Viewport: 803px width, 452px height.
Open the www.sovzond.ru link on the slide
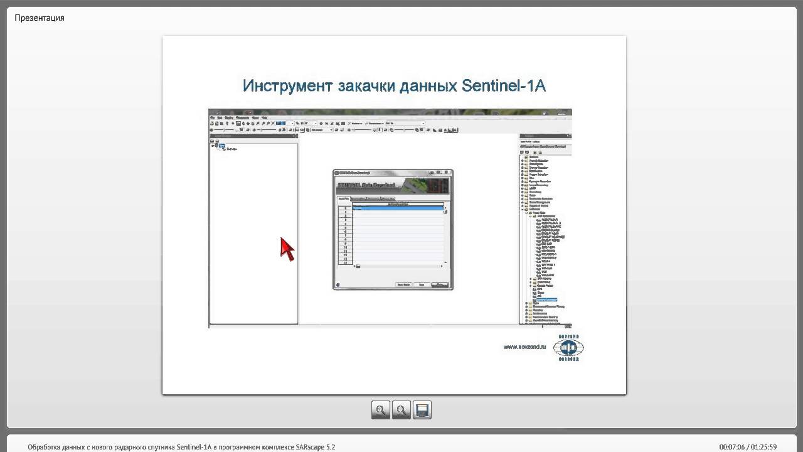tap(524, 347)
